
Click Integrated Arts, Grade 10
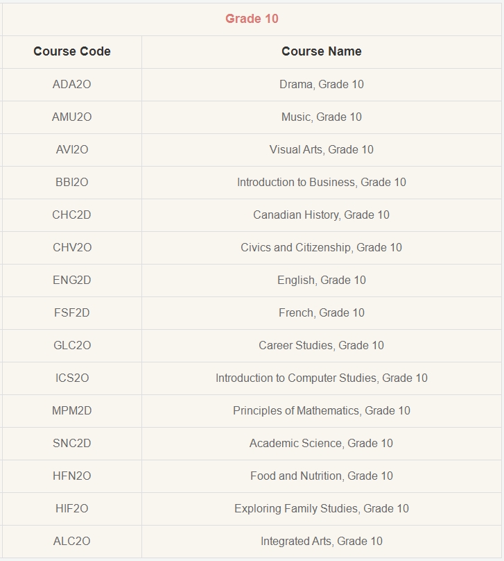click(x=322, y=541)
